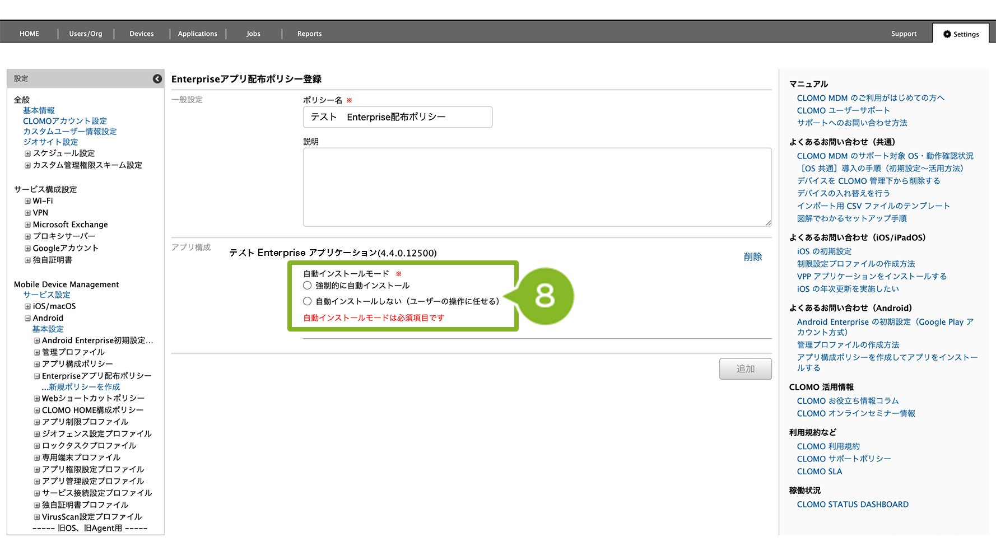996x560 pixels.
Task: Open Settings tab with gear icon
Action: click(961, 34)
